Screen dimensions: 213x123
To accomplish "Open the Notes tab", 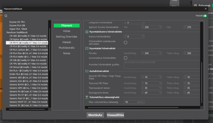I will coord(67,53).
